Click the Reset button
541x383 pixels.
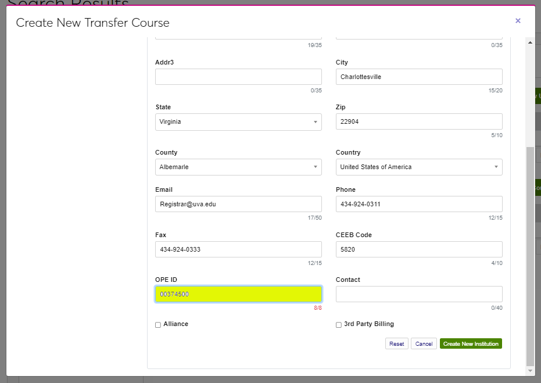pos(396,343)
